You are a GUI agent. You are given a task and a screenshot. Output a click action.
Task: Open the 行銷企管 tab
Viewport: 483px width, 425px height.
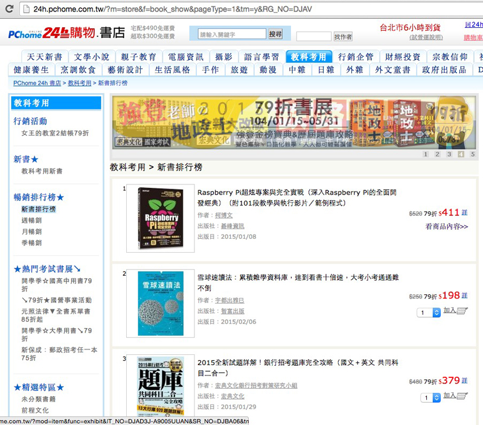click(356, 57)
